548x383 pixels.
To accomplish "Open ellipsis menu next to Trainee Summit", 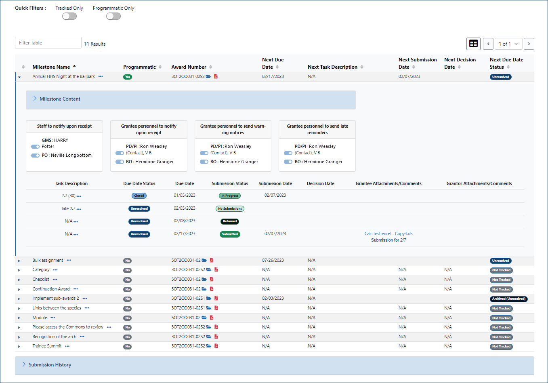I will [x=67, y=346].
